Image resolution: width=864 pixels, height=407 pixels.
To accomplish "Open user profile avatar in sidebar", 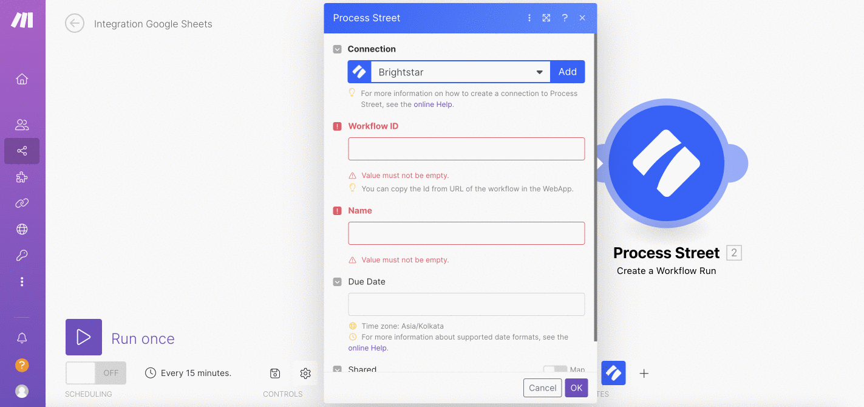I will click(22, 391).
